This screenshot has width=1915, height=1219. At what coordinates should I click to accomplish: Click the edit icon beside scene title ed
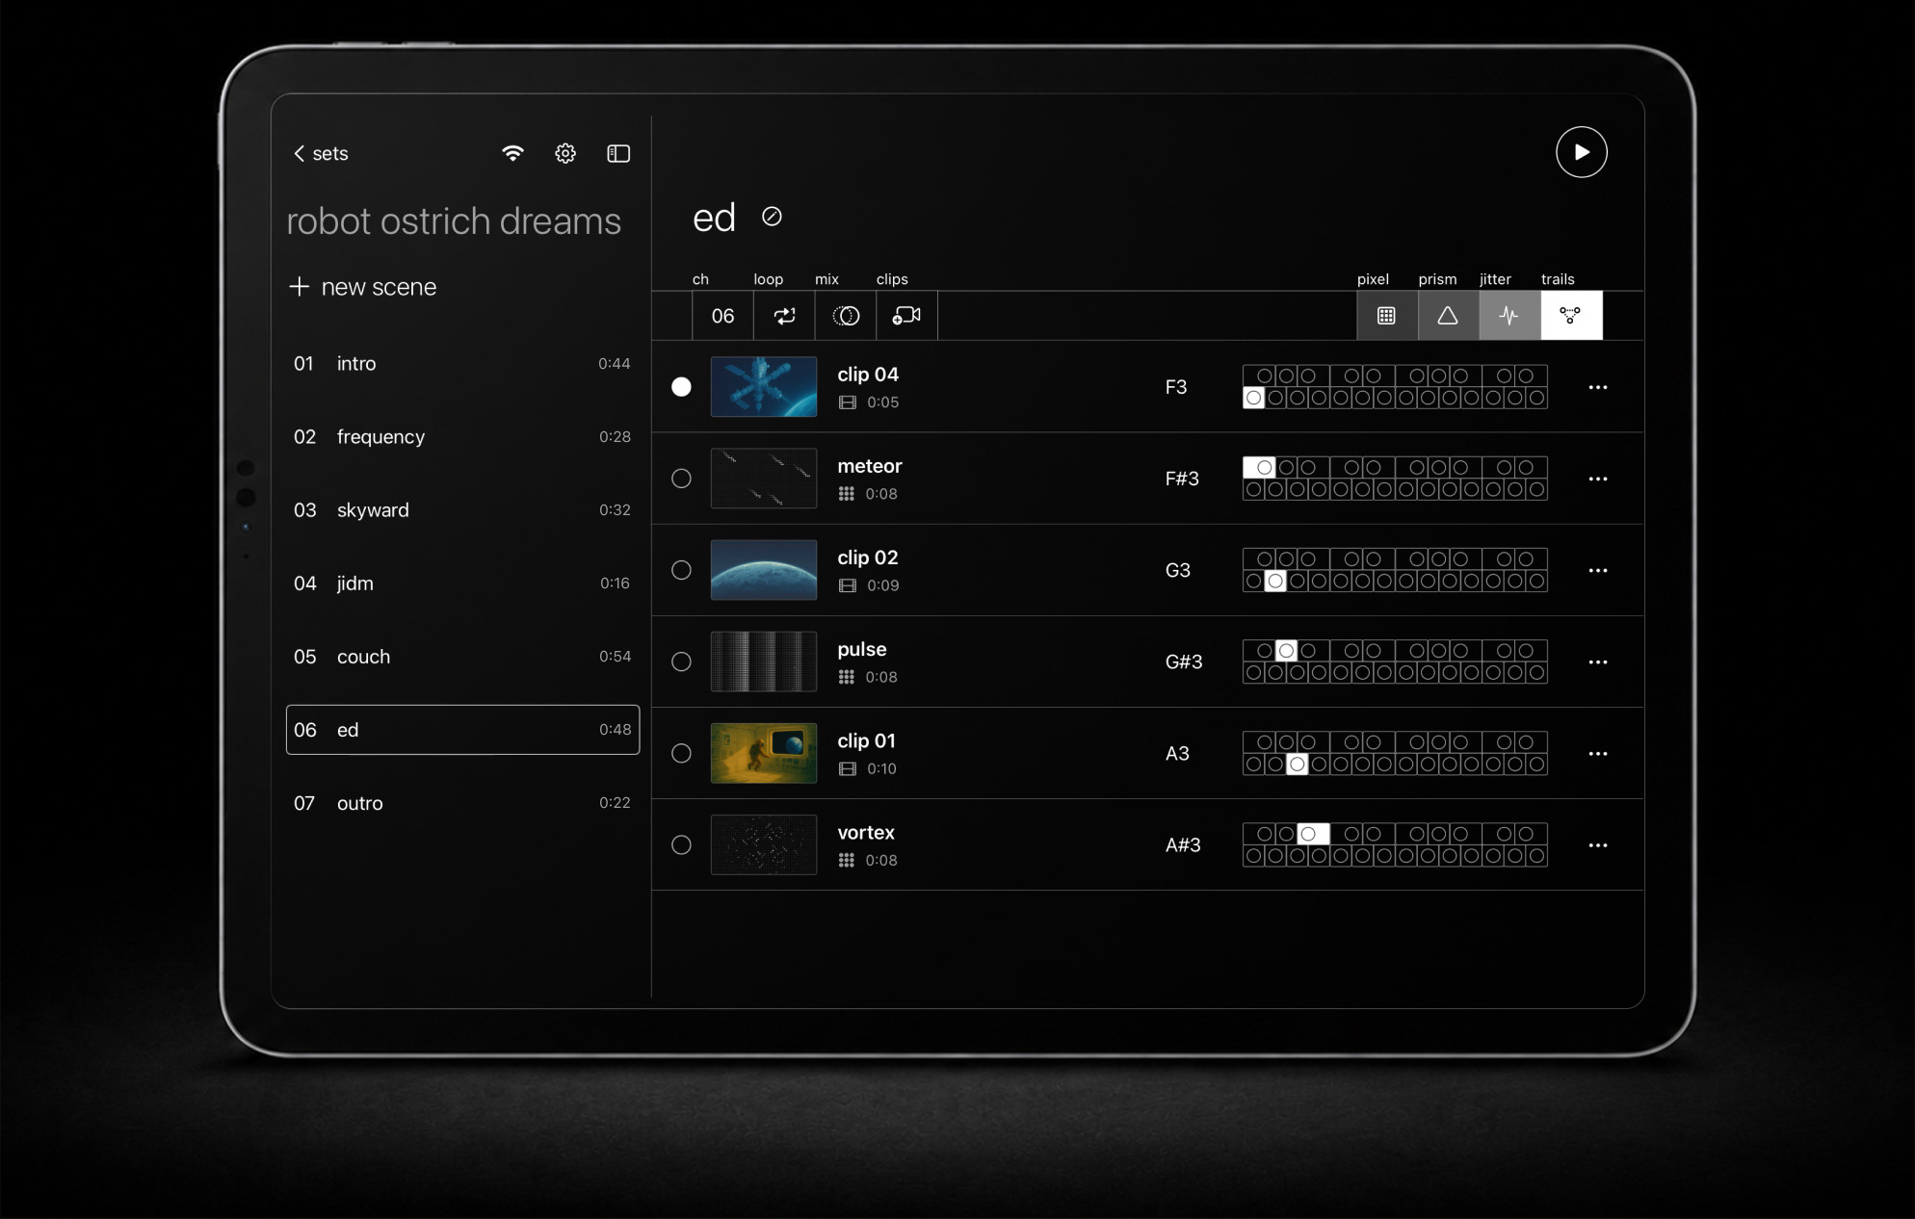[x=772, y=217]
